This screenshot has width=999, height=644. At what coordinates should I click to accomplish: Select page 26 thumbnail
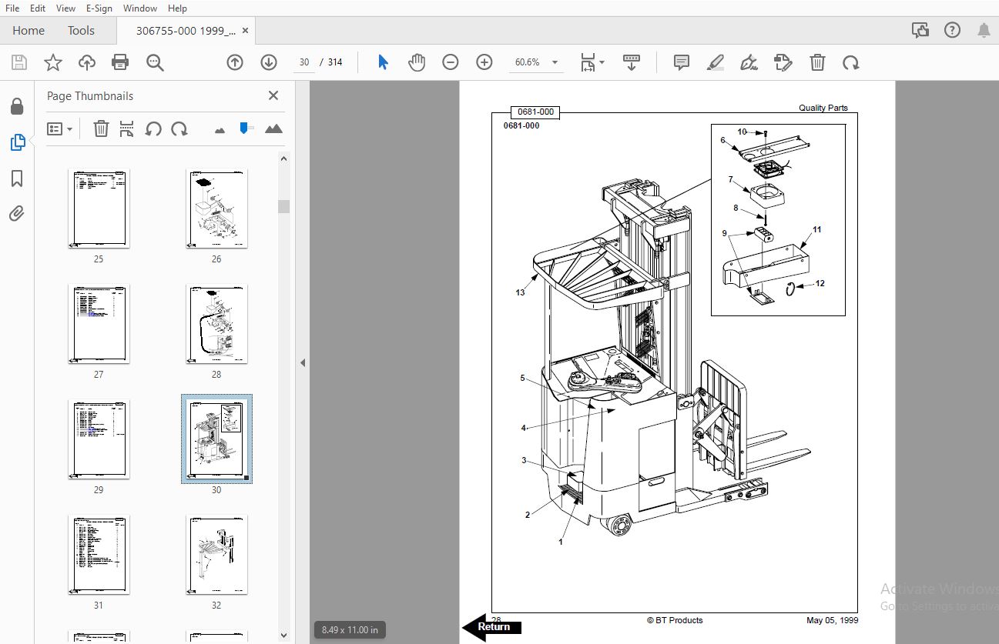(x=216, y=209)
